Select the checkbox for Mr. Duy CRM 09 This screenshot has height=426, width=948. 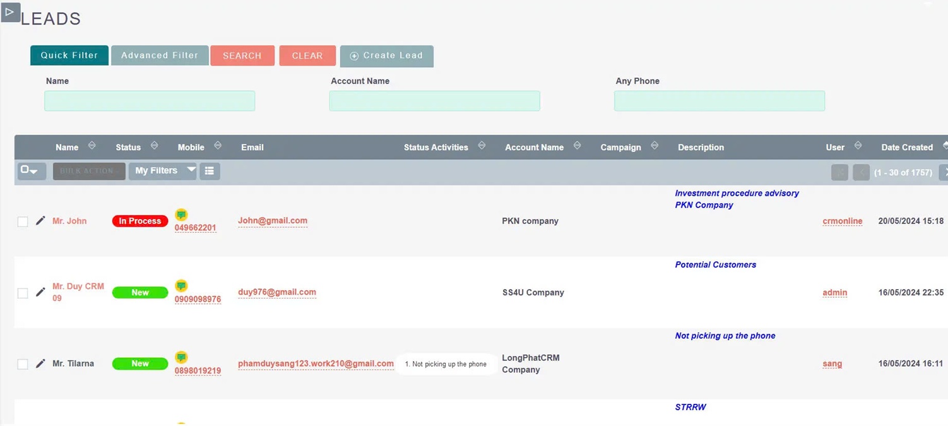point(23,293)
